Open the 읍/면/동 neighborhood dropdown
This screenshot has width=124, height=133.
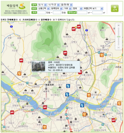point(66,5)
